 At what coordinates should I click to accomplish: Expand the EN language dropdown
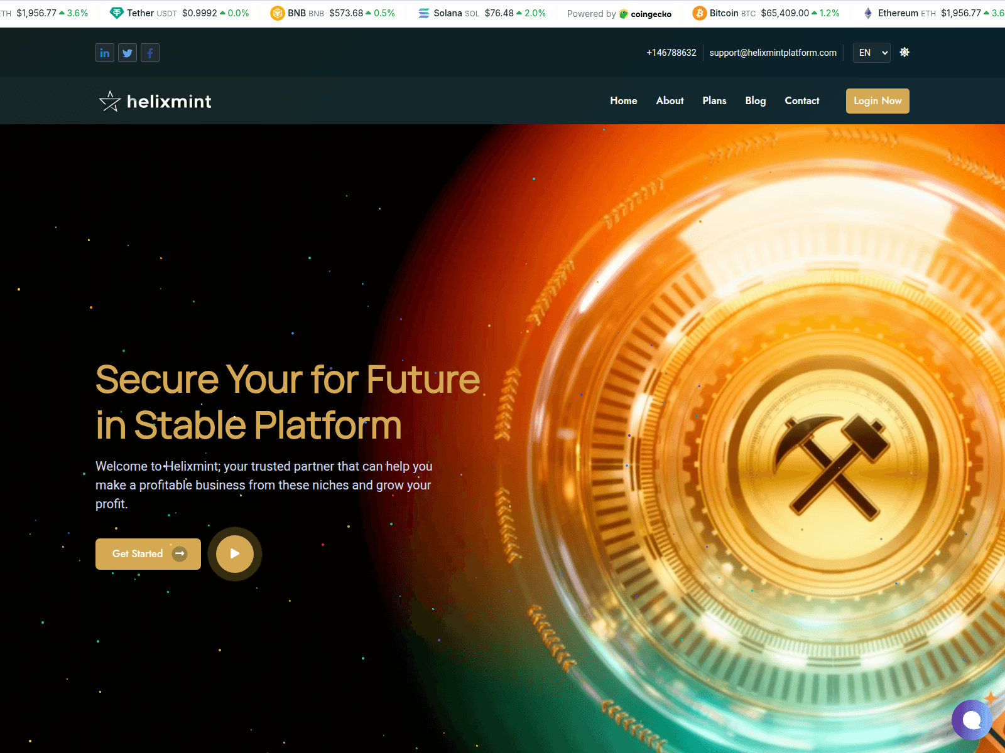(872, 53)
